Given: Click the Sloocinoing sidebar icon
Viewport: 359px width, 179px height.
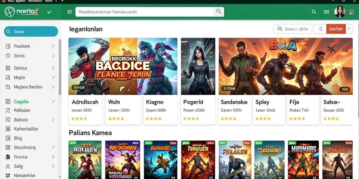Looking at the screenshot, I should pos(8,147).
